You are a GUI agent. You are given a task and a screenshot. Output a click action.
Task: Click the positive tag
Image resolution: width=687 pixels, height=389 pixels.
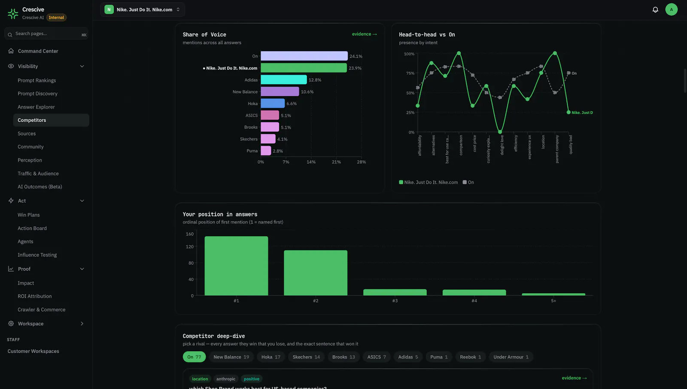pyautogui.click(x=252, y=379)
